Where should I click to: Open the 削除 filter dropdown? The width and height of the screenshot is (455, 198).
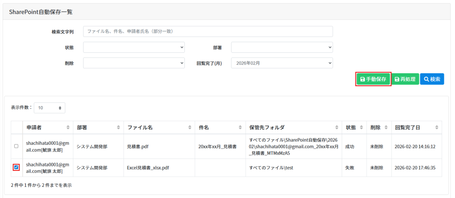click(x=134, y=63)
